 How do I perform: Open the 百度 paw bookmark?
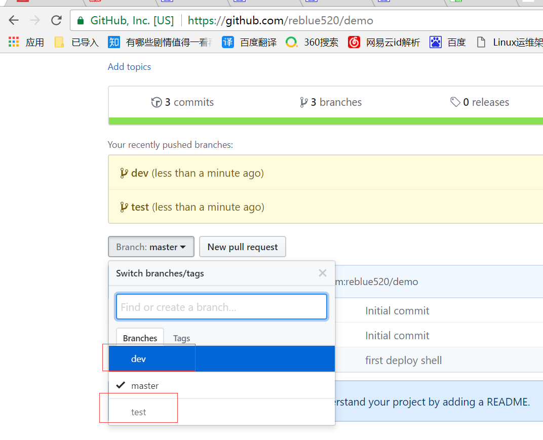click(447, 42)
